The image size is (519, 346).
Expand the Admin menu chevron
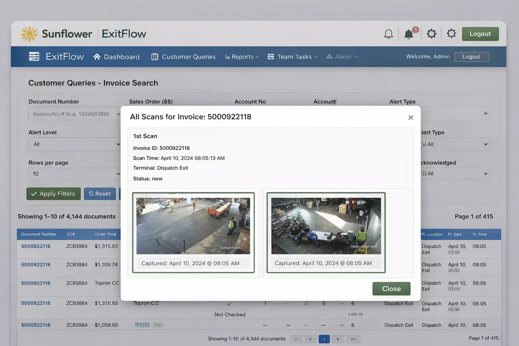pyautogui.click(x=357, y=57)
